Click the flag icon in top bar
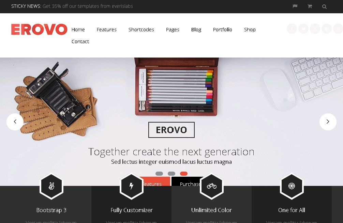The image size is (343, 223). pos(295,6)
